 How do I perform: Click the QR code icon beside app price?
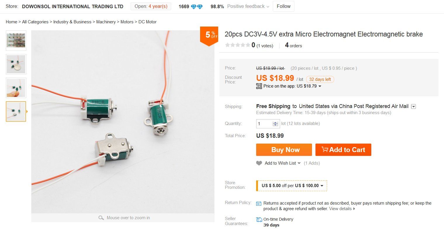[x=259, y=86]
